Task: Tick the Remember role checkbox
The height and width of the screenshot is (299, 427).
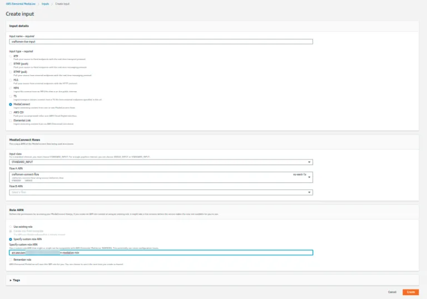Action: click(11, 260)
